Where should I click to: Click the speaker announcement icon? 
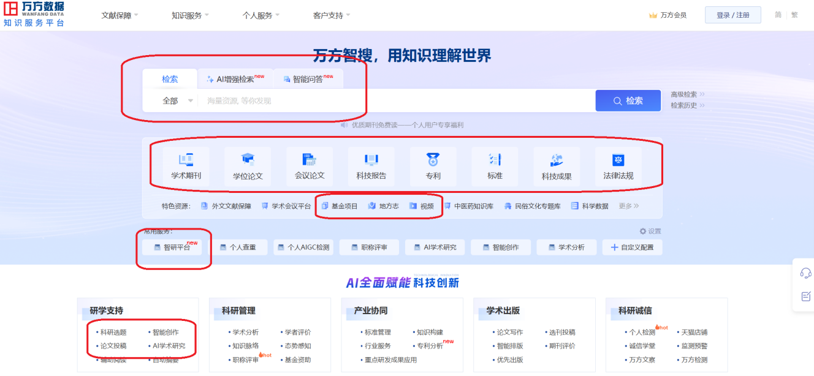coord(344,125)
